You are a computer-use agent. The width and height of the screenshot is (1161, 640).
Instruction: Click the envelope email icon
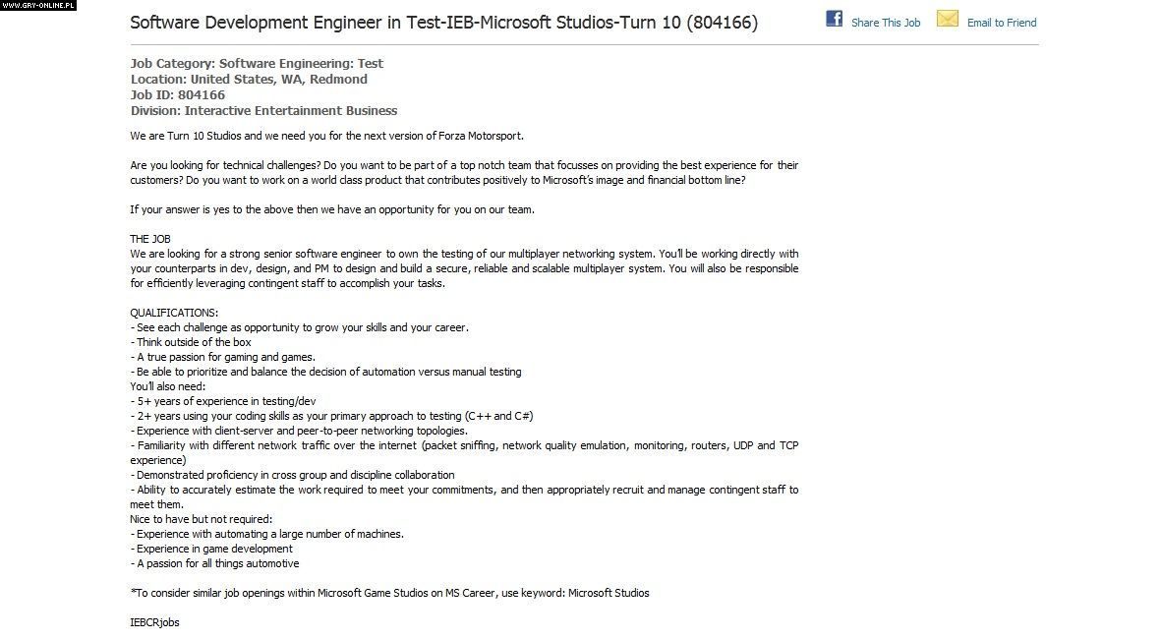(947, 19)
